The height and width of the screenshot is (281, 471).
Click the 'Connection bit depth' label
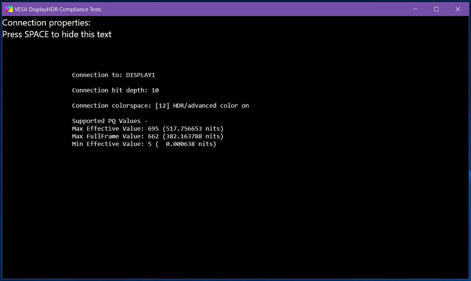(x=110, y=90)
